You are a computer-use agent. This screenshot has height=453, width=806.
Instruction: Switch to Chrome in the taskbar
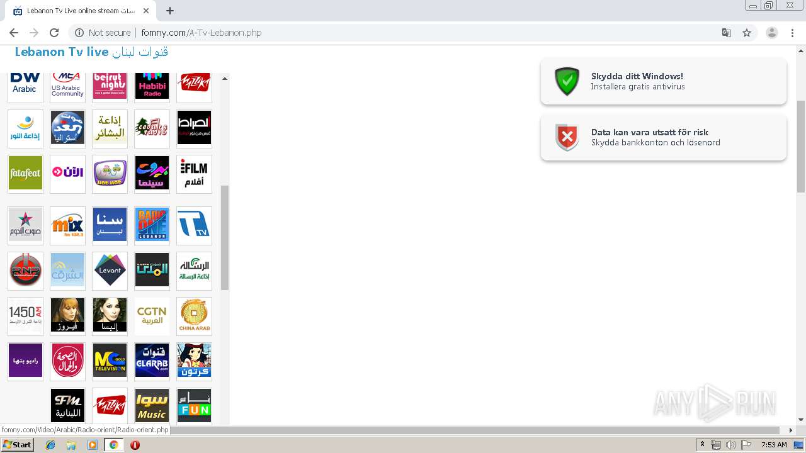point(113,445)
